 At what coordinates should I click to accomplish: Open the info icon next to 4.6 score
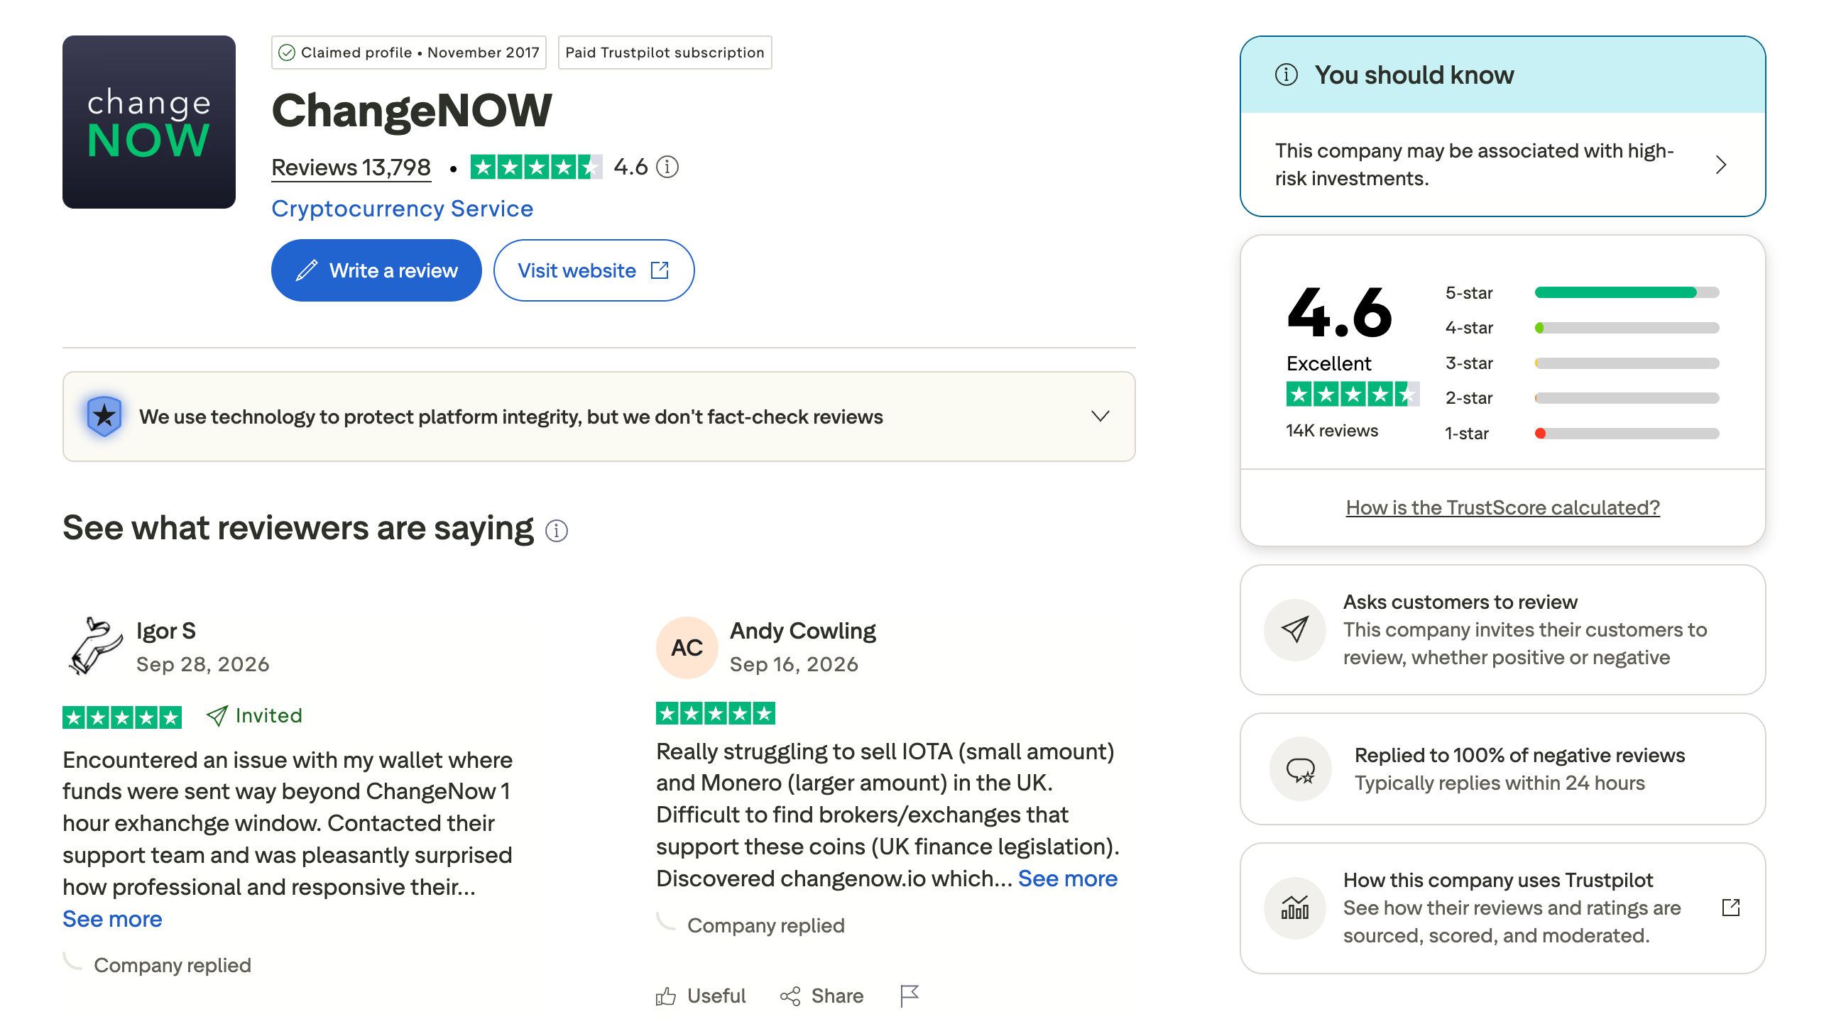667,167
